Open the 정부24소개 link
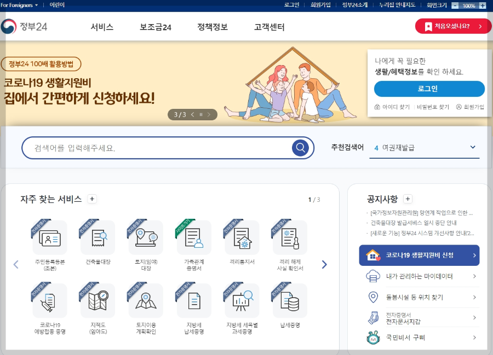Screen dimensions: 493x355 pyautogui.click(x=354, y=5)
